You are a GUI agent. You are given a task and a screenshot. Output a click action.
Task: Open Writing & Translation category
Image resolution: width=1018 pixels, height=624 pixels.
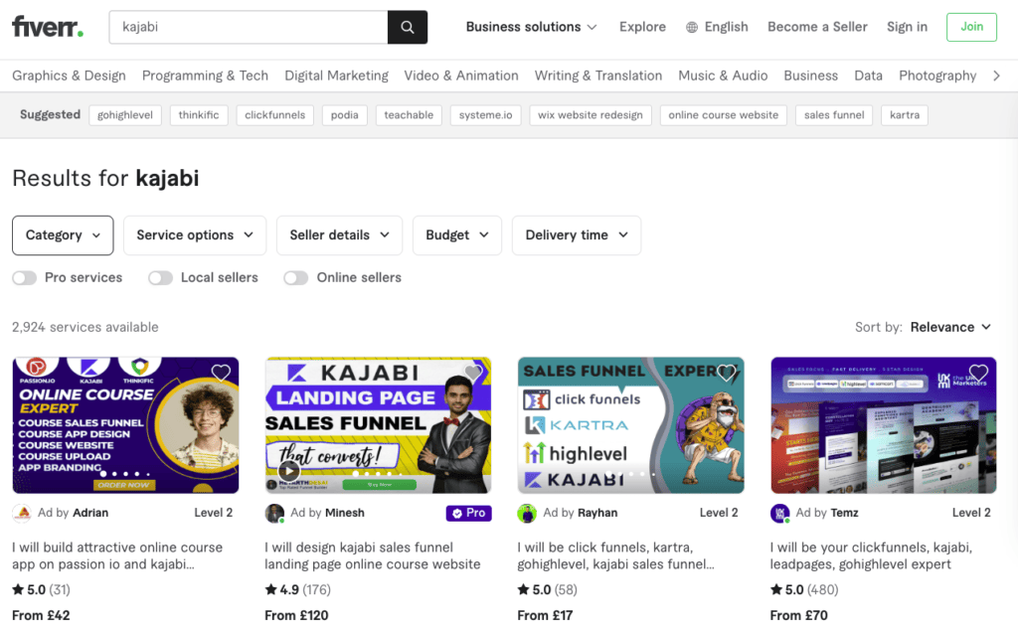click(597, 76)
